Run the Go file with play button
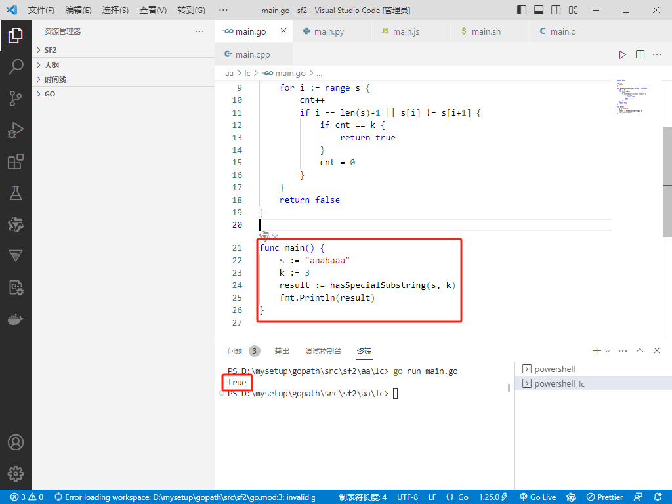The image size is (672, 504). [622, 54]
